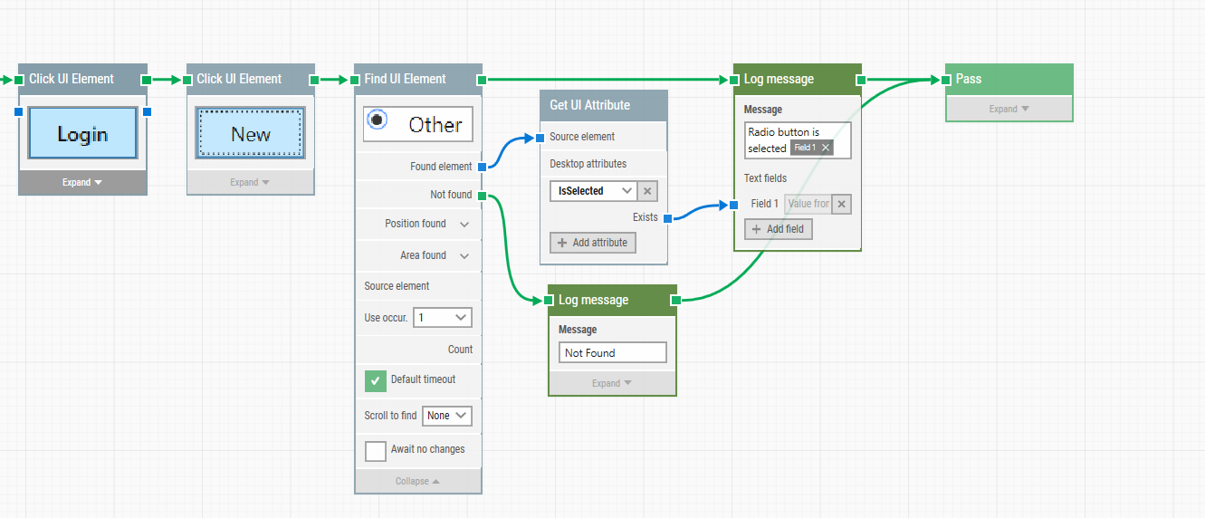This screenshot has width=1205, height=518.
Task: Enable the Await no changes checkbox
Action: tap(376, 450)
